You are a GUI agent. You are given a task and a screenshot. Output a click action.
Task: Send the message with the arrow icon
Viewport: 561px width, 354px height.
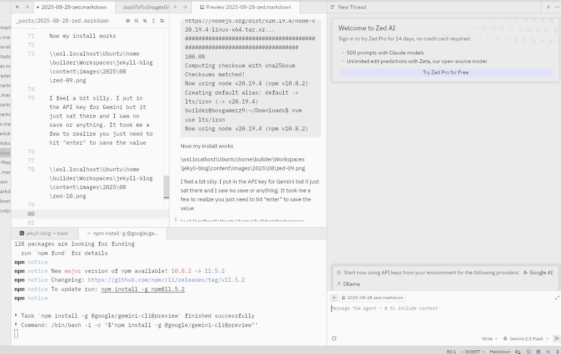point(557,338)
